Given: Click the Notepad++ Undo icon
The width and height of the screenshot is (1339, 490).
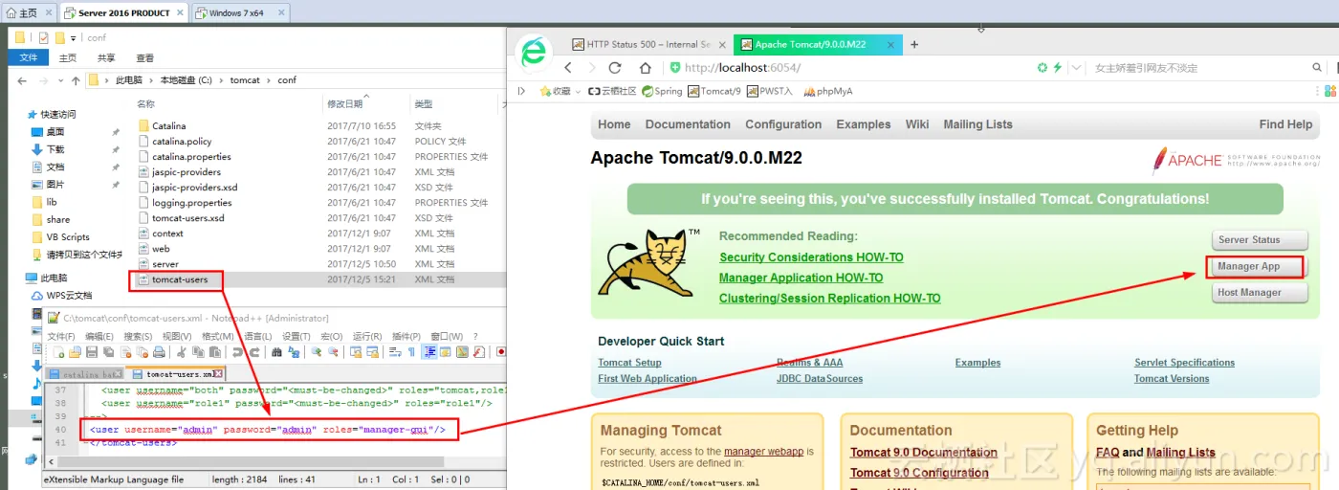Looking at the screenshot, I should point(237,352).
